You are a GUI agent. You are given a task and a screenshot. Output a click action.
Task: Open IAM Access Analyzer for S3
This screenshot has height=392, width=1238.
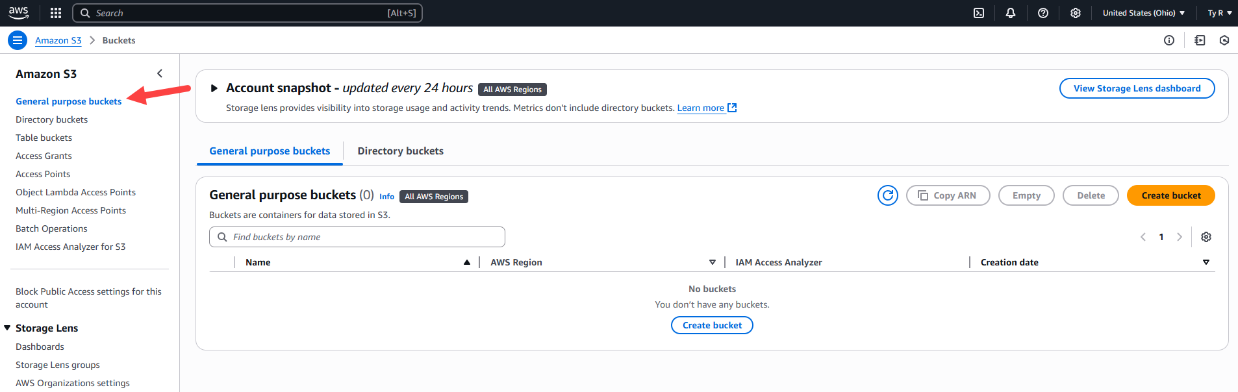point(71,247)
